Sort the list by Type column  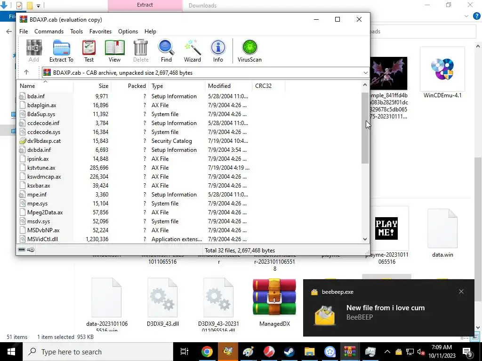click(x=177, y=86)
